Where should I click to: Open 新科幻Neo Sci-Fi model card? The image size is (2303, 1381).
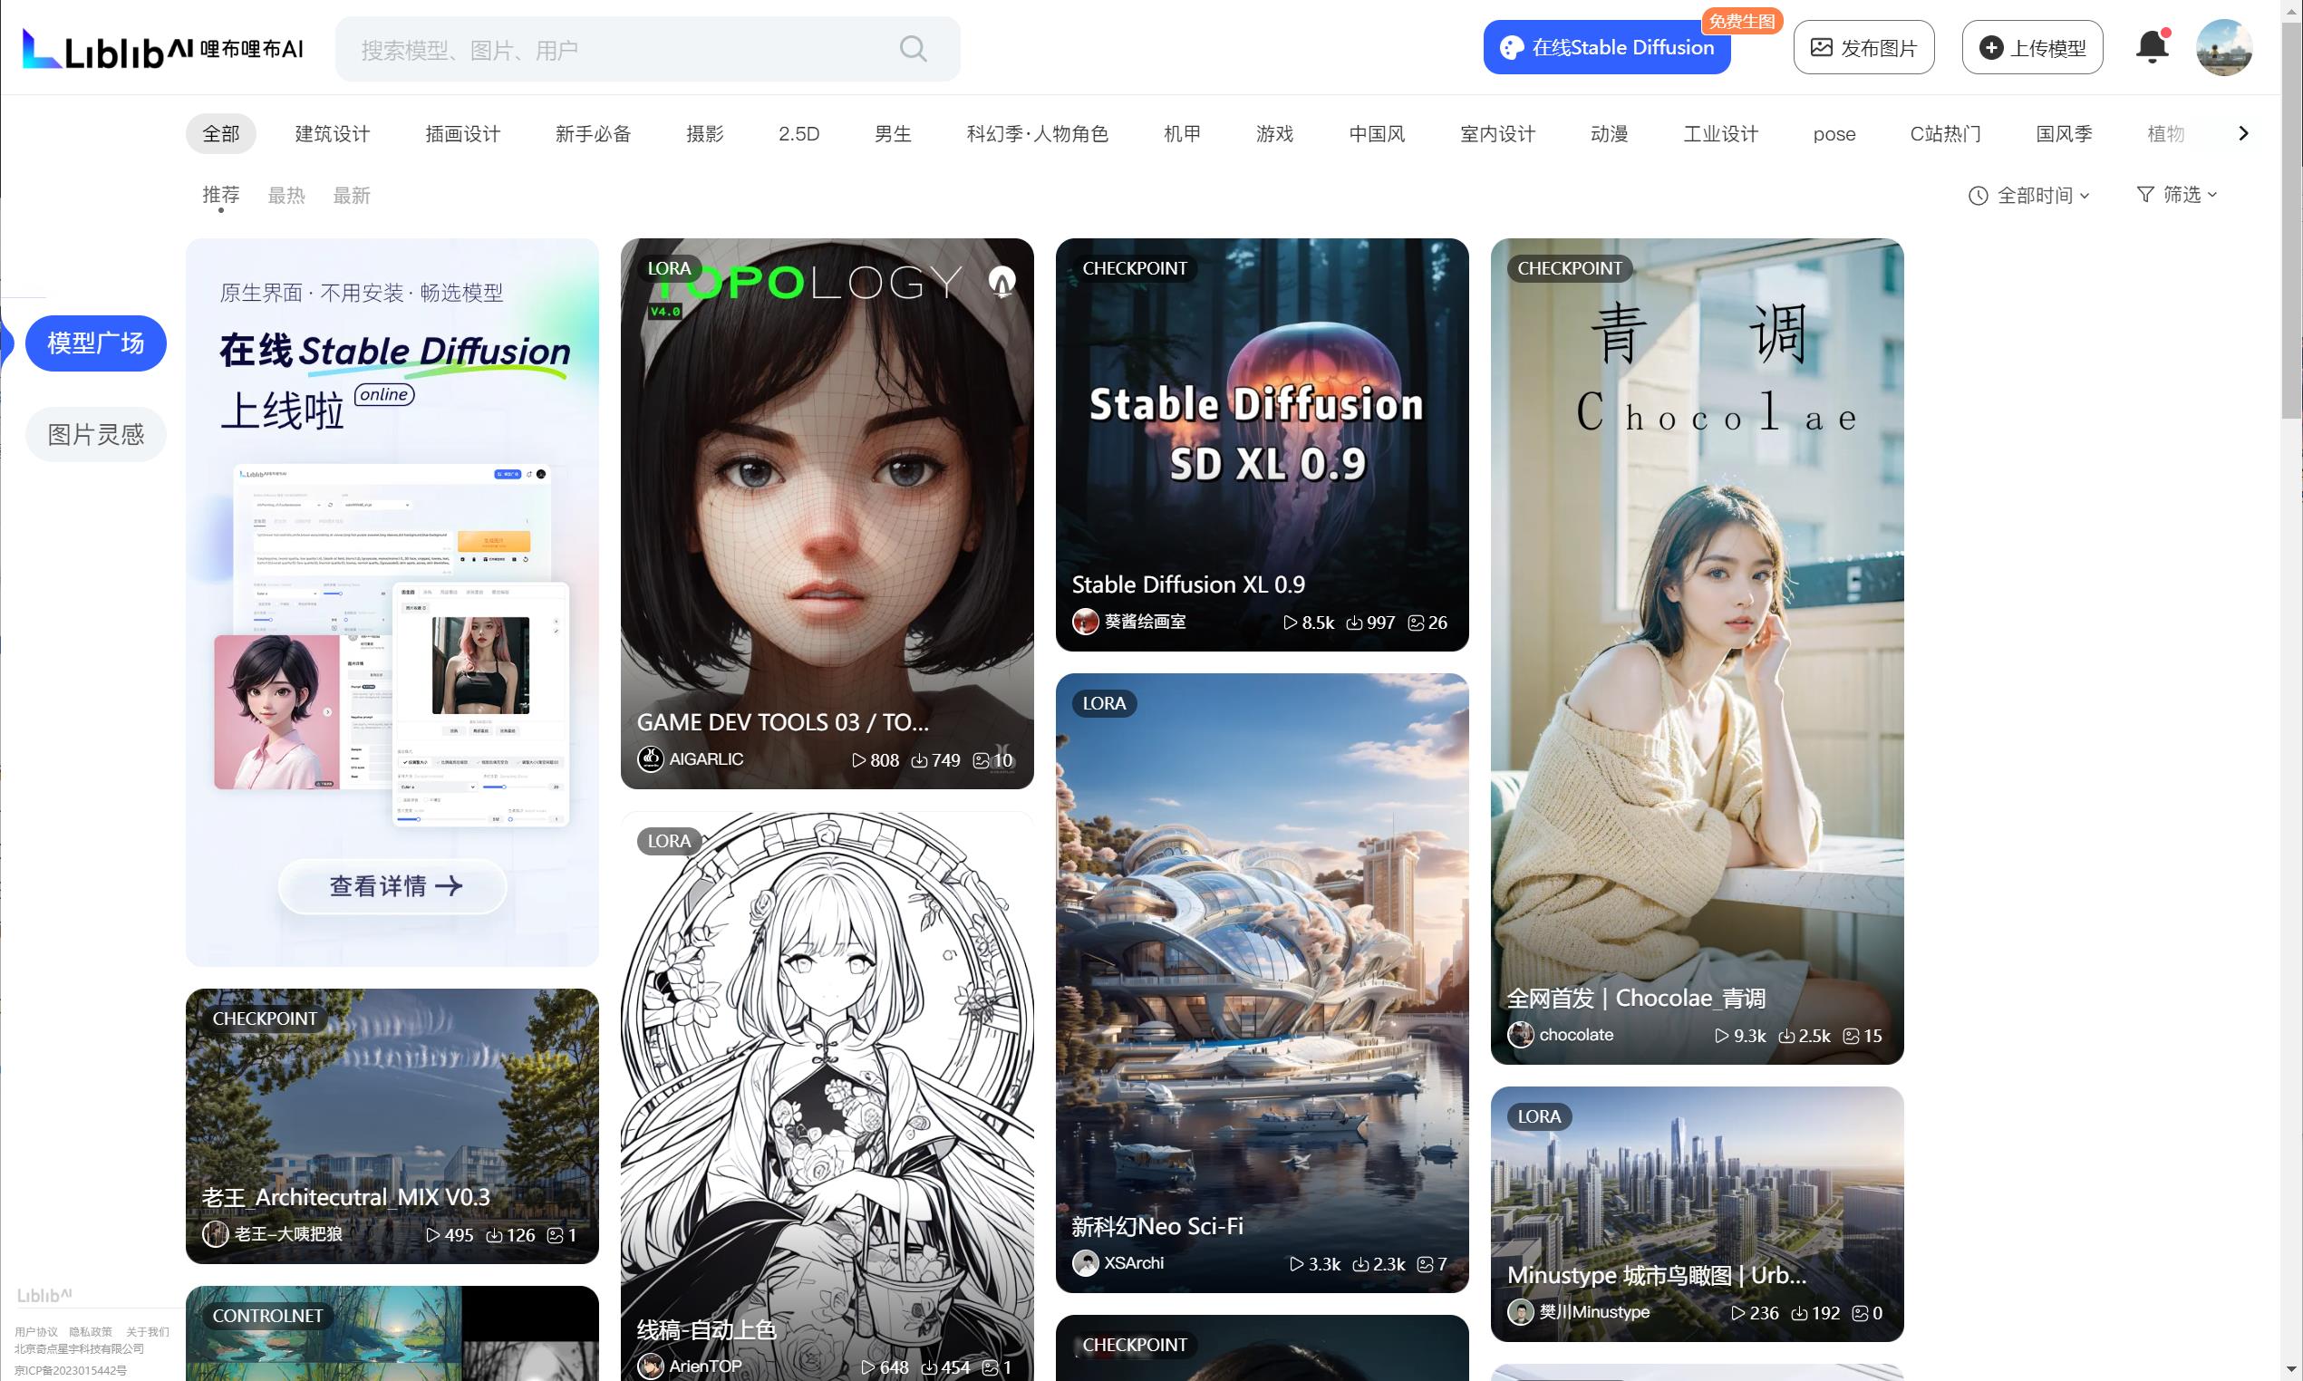click(x=1262, y=982)
